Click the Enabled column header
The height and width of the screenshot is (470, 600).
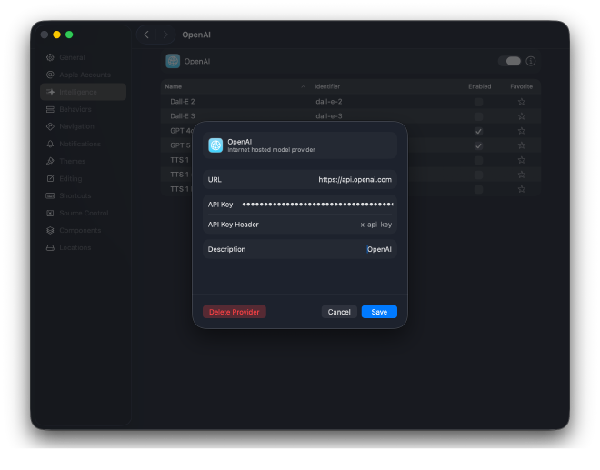479,86
